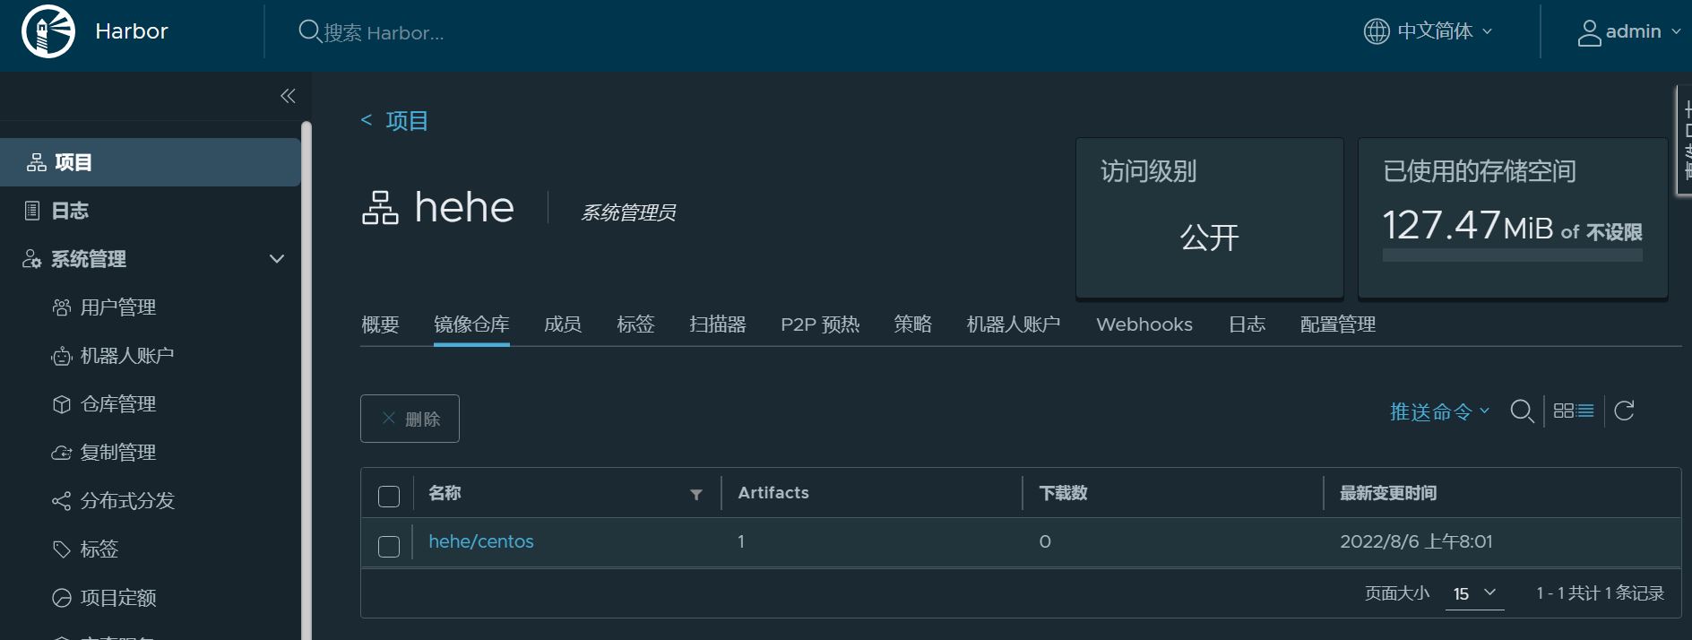Open the project 标签 tab
Screen dimensions: 1692x640
(635, 324)
